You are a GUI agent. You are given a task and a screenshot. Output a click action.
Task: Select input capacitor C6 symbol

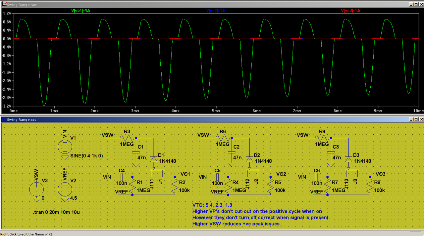317,177
